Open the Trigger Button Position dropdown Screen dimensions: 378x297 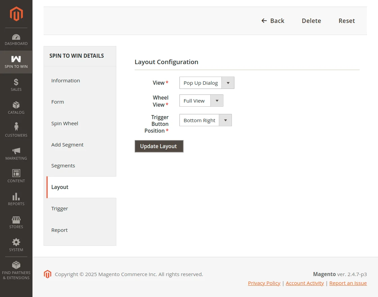coord(206,120)
